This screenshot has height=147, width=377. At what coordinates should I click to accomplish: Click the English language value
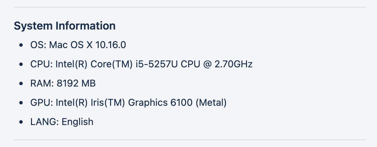click(x=77, y=122)
